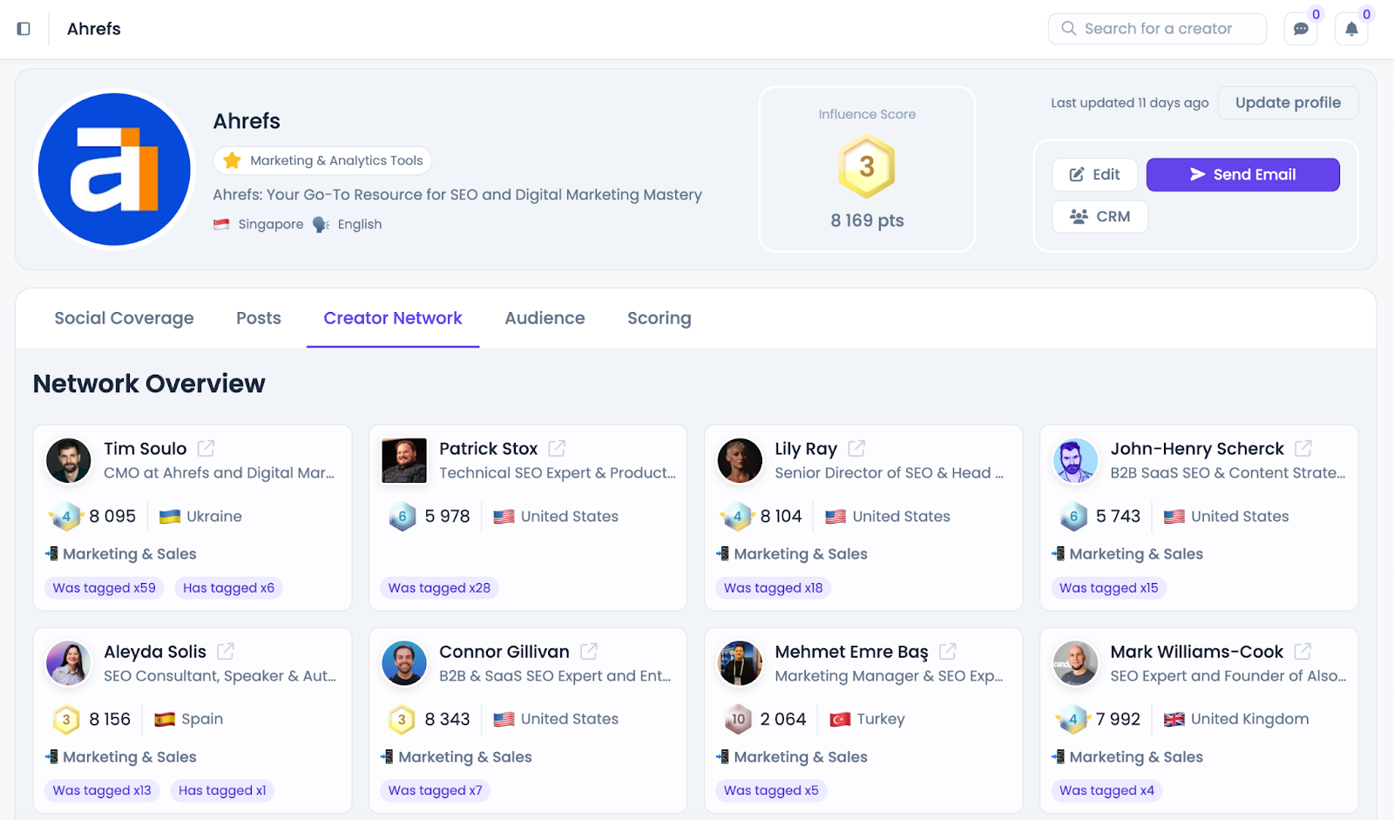Open Lily Ray's avatar photo
The height and width of the screenshot is (820, 1394).
point(740,460)
